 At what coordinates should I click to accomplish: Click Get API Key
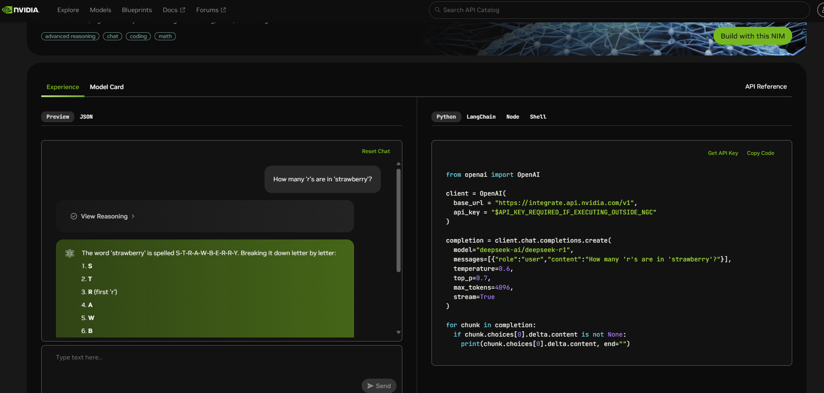pos(723,153)
